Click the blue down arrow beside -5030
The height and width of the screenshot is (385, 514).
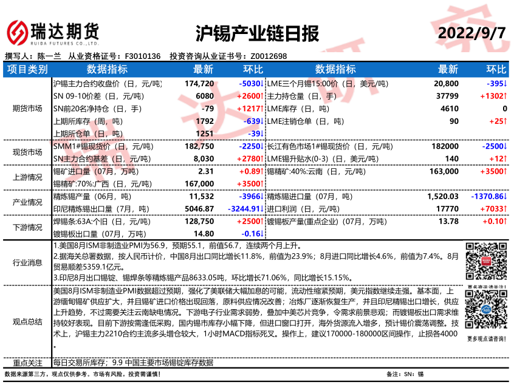point(261,84)
